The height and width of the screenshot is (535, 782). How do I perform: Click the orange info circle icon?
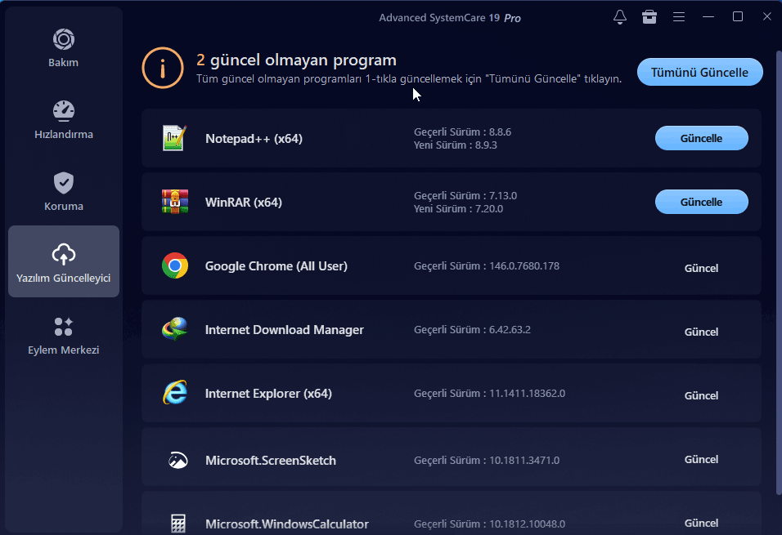point(163,68)
